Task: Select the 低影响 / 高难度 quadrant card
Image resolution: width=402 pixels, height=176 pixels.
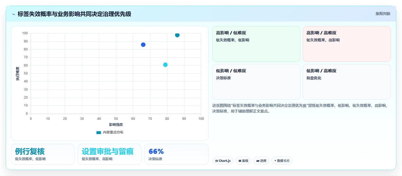Action: [347, 82]
